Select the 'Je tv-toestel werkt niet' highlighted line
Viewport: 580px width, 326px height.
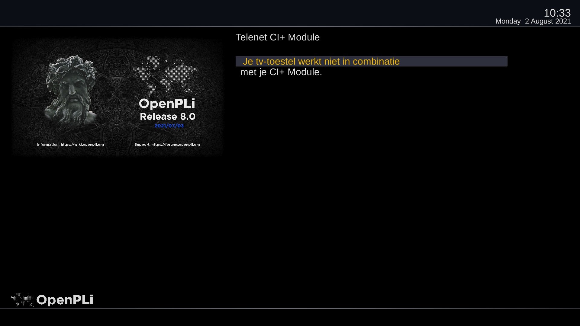pos(371,61)
